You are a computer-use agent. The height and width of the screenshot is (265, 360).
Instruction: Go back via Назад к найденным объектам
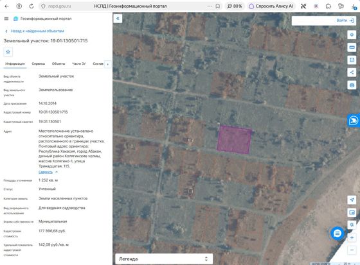(x=35, y=31)
